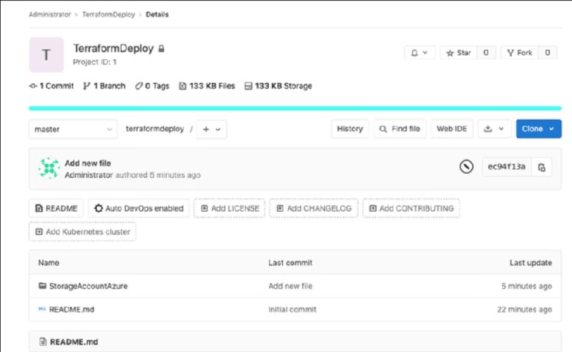This screenshot has width=572, height=352.
Task: Click the repository language color bar
Action: click(295, 109)
